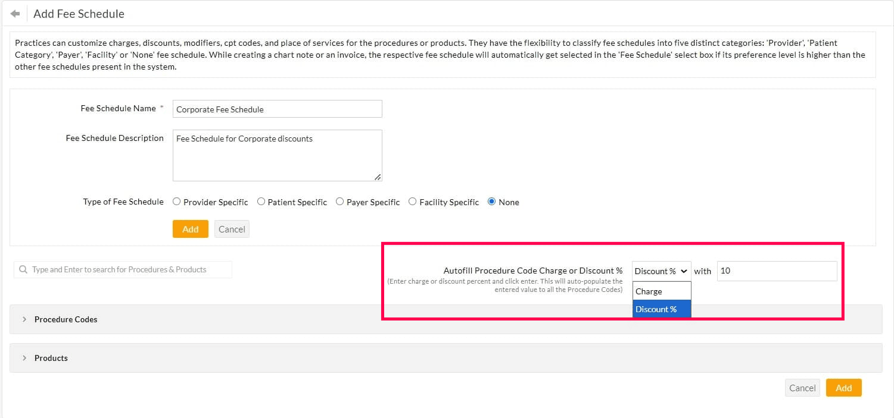
Task: Select the Facility Specific option
Action: pyautogui.click(x=413, y=201)
